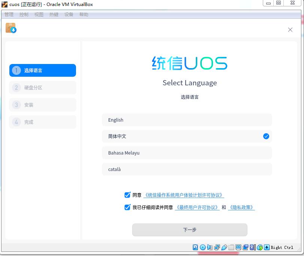Screen dimensions: 304x256
Task: Select català language option
Action: click(187, 169)
